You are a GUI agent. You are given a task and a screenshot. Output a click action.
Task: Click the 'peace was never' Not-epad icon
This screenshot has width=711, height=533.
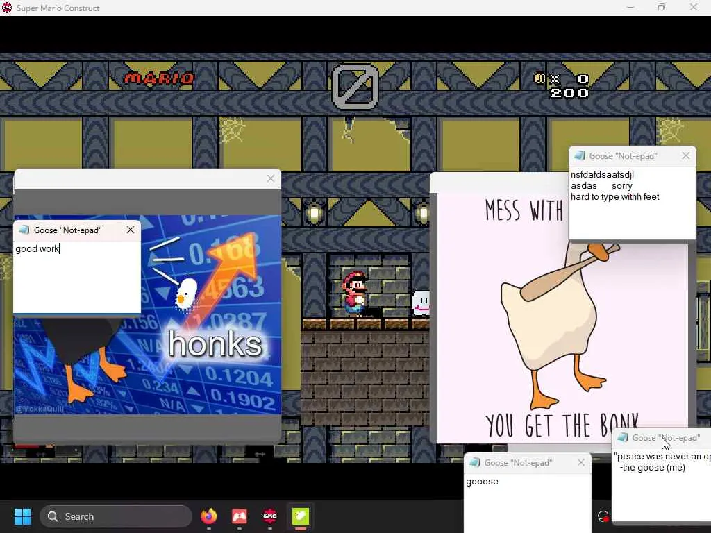coord(623,437)
